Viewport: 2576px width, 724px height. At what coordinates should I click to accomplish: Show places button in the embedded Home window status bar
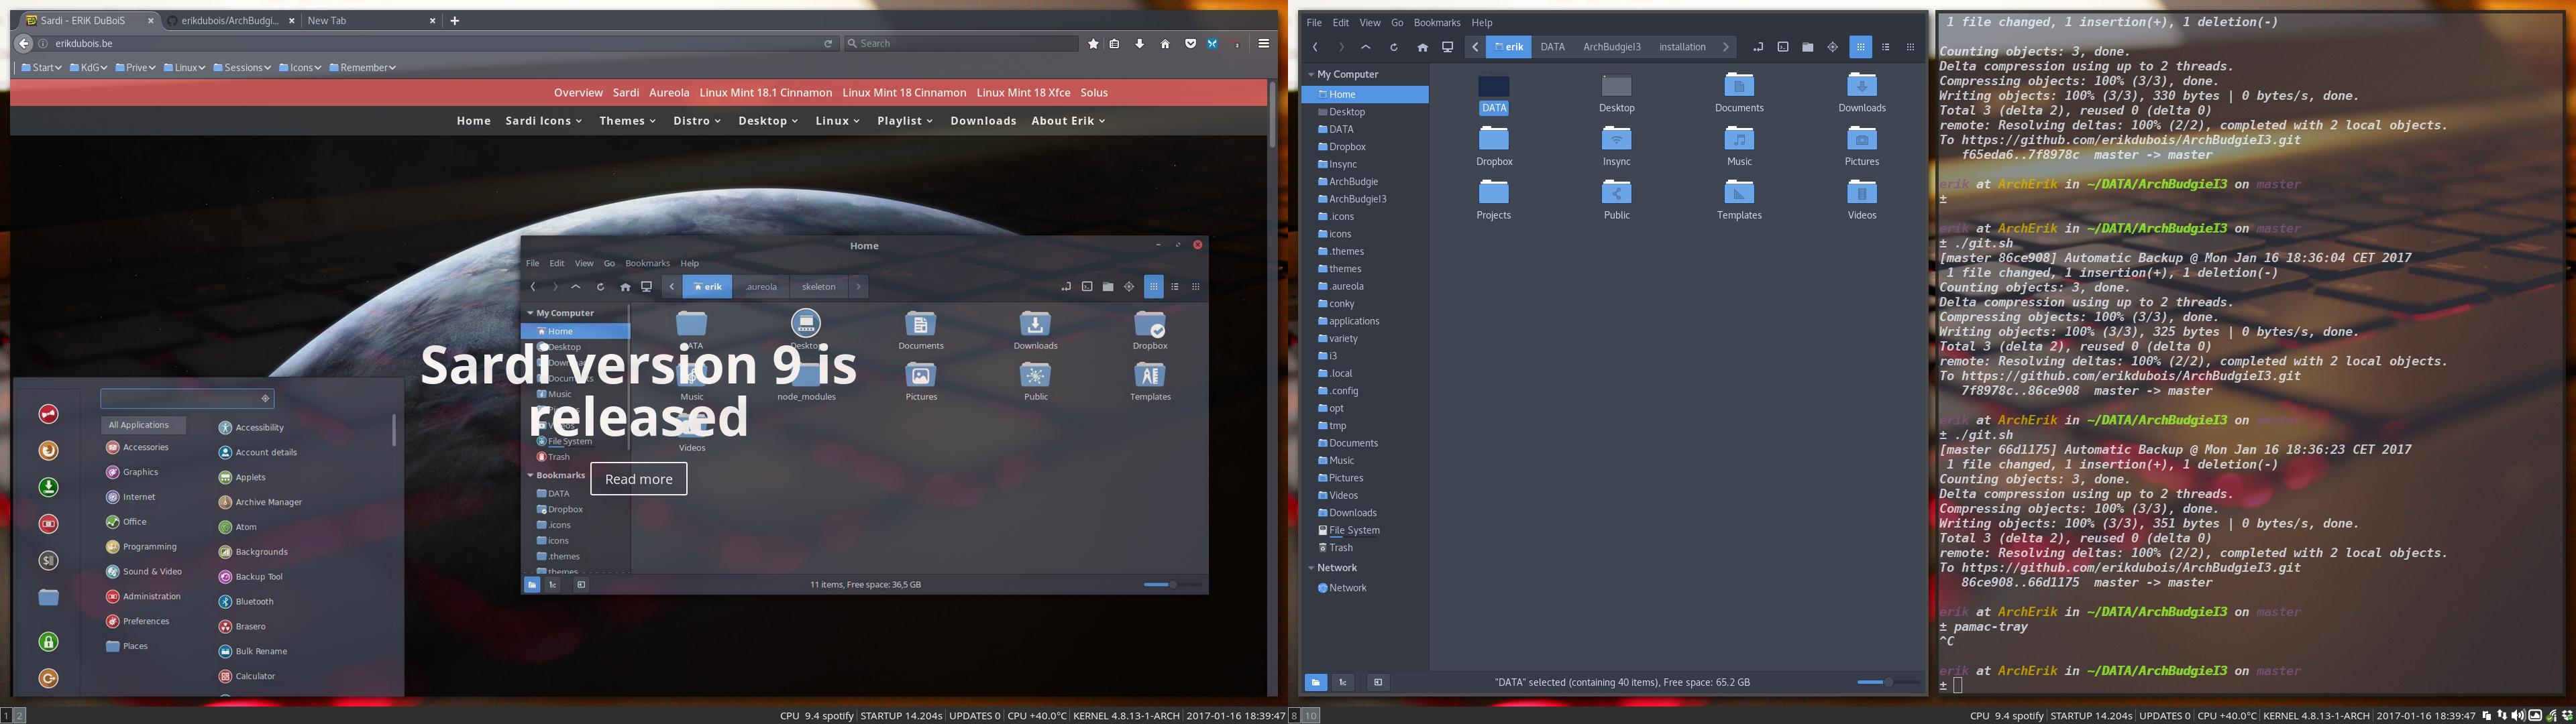click(x=532, y=585)
